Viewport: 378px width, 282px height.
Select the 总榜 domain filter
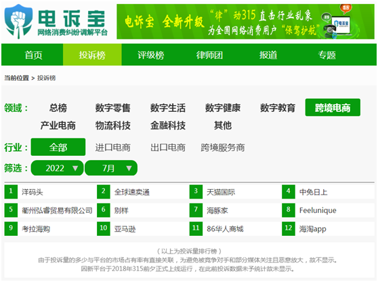(x=58, y=108)
